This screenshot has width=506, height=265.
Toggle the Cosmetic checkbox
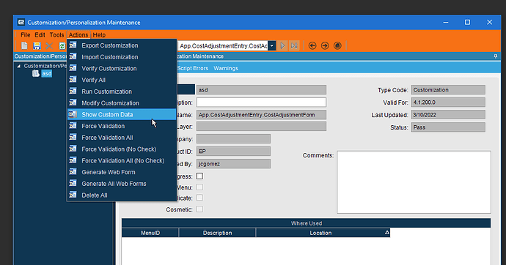coord(199,209)
